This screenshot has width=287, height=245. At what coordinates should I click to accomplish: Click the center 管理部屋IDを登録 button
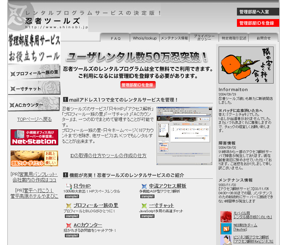tap(138, 85)
